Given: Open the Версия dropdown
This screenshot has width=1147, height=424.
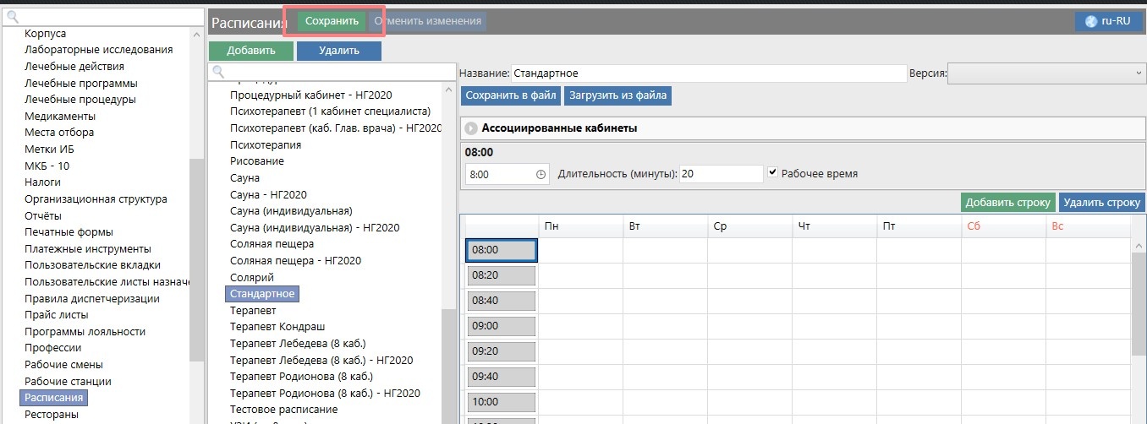Looking at the screenshot, I should (x=1045, y=73).
